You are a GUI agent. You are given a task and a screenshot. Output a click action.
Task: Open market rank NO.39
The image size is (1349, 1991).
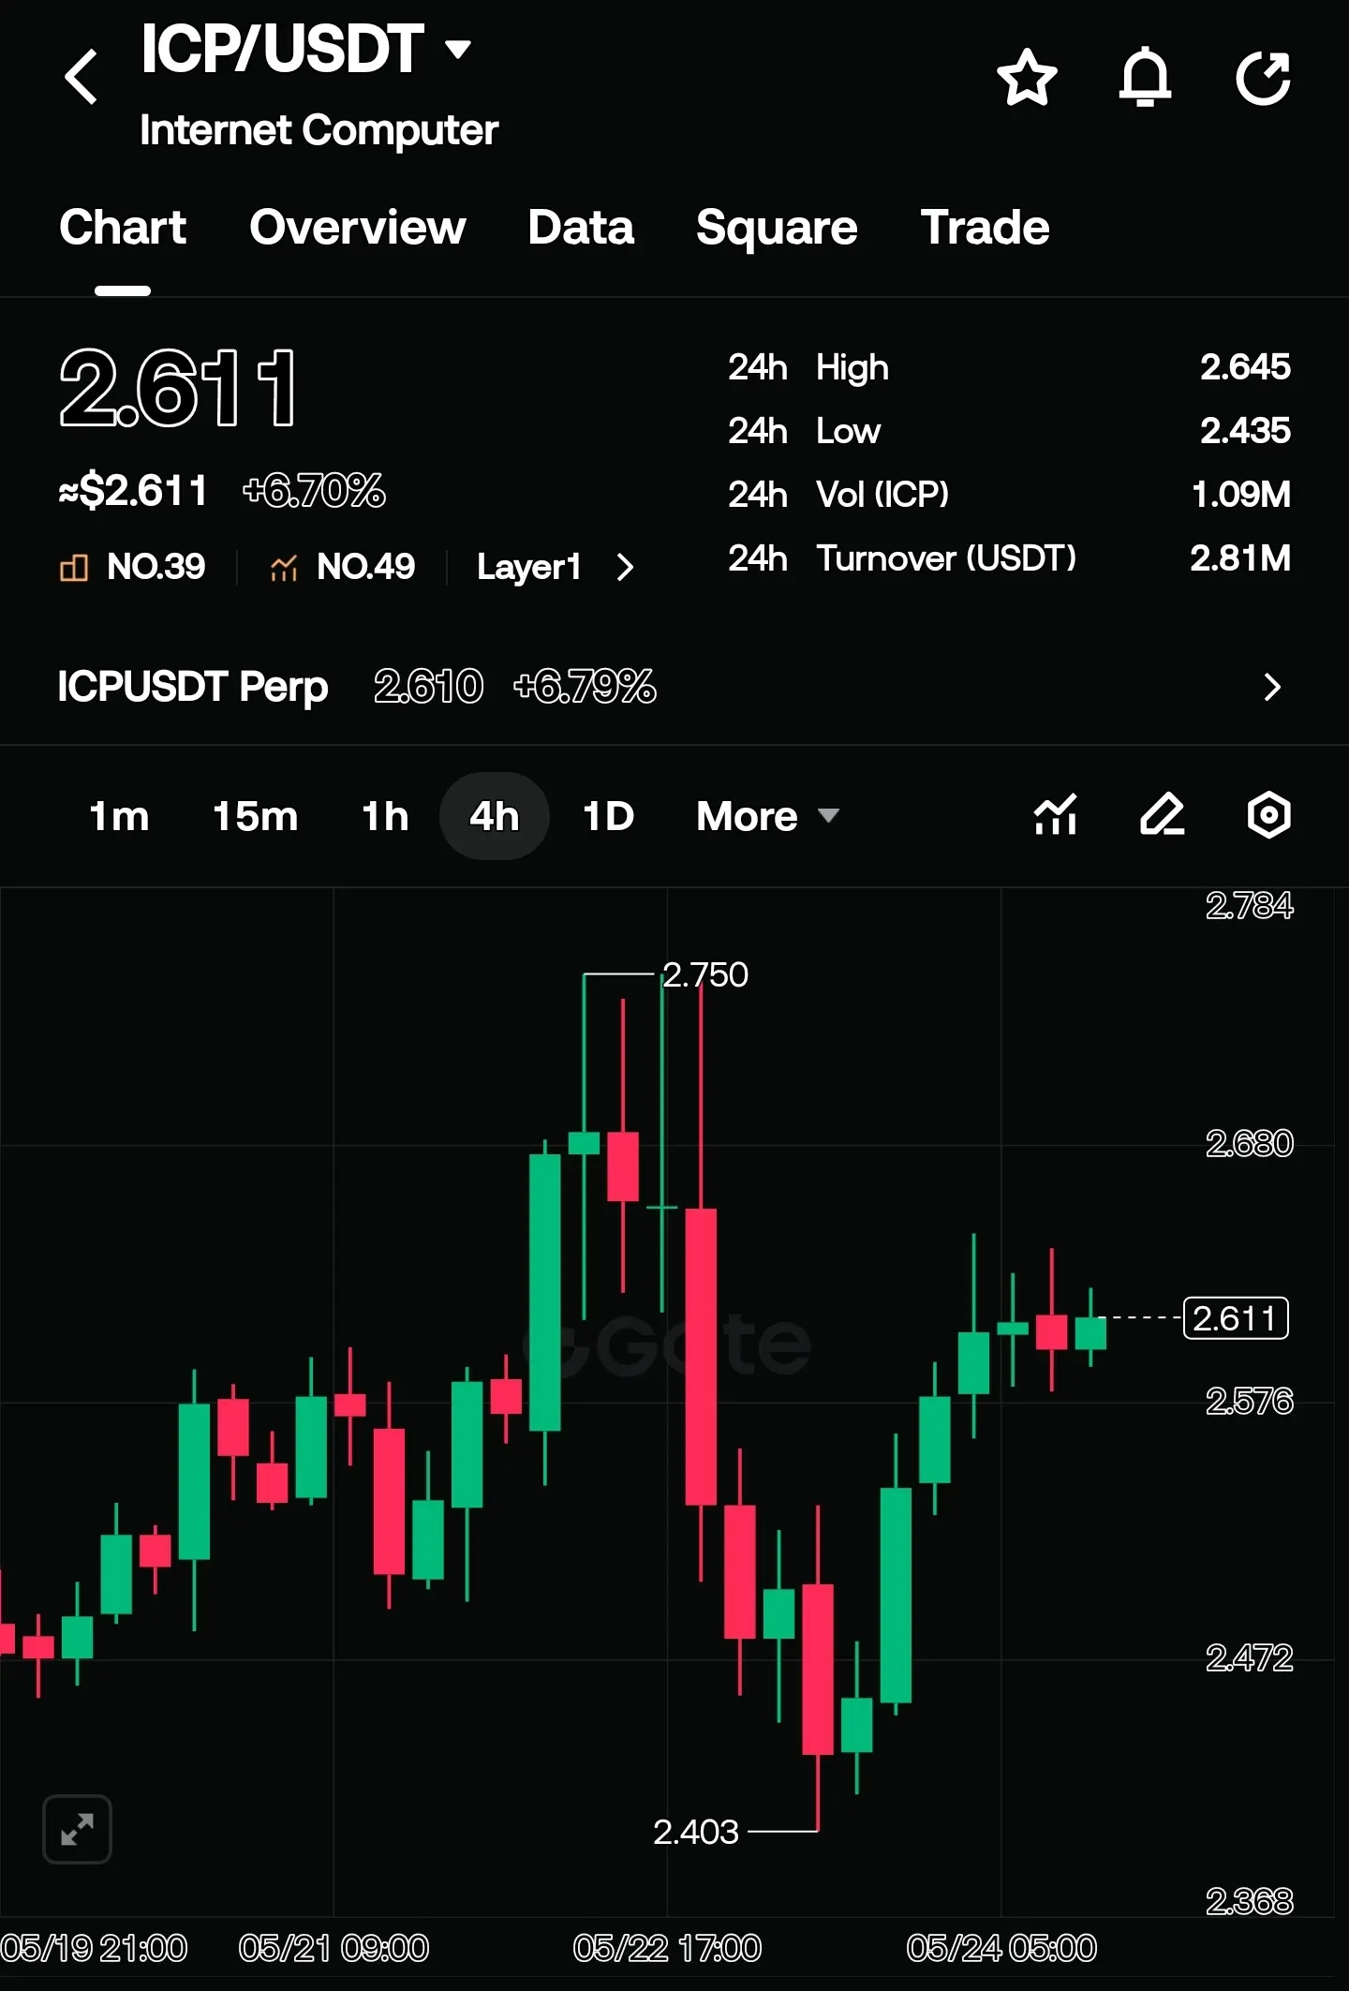coord(132,567)
